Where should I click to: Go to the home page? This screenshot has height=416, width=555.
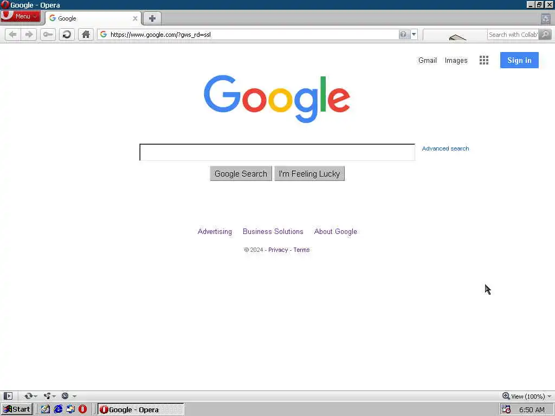tap(86, 34)
